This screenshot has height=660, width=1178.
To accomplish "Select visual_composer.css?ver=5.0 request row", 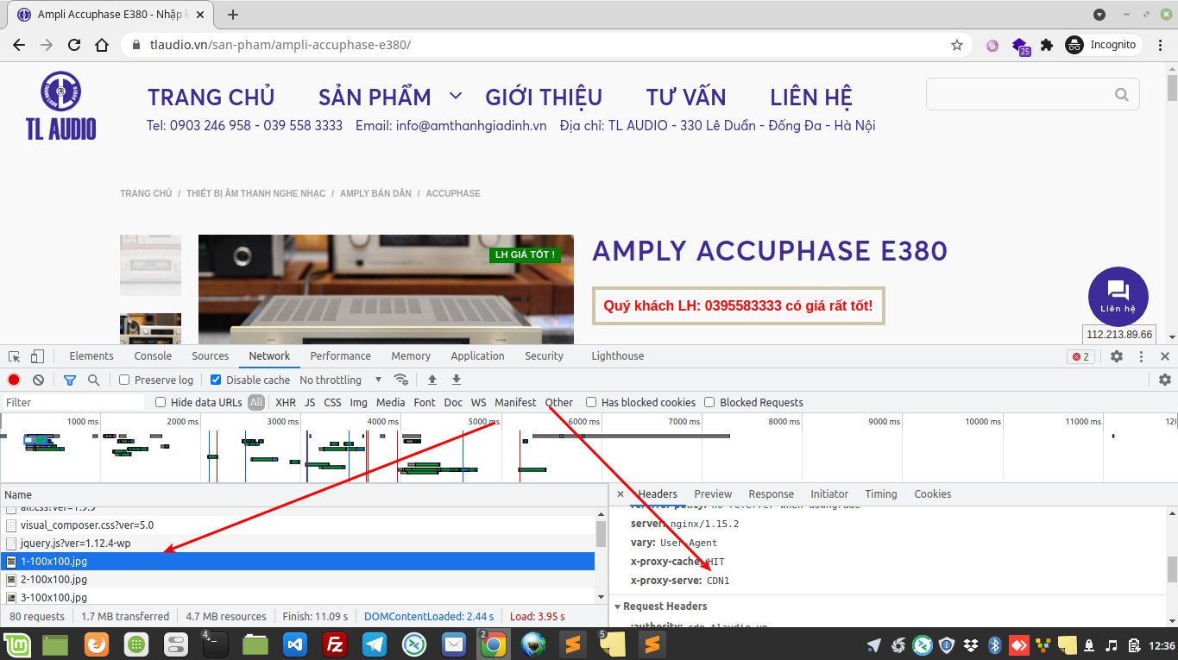I will (x=298, y=525).
